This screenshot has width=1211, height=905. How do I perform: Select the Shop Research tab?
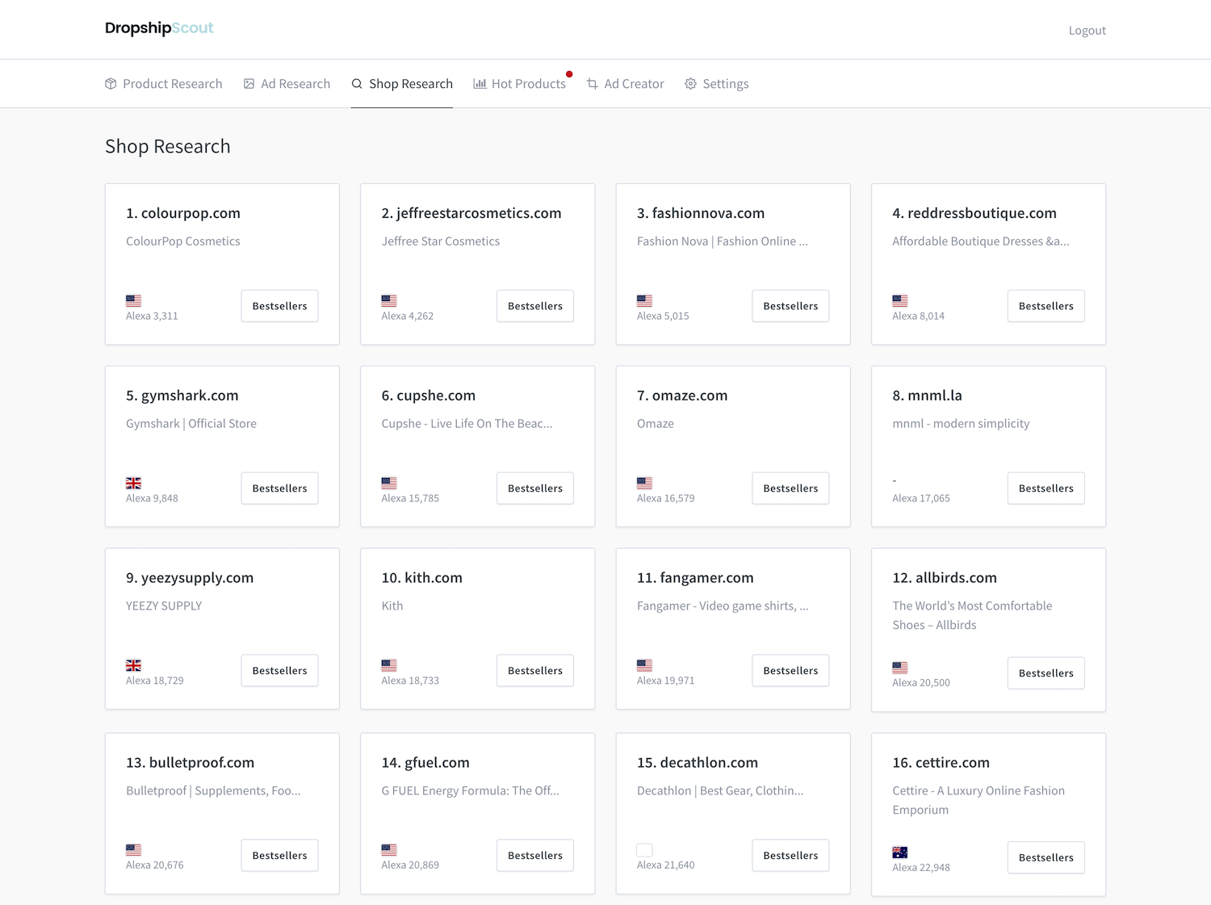(x=402, y=84)
